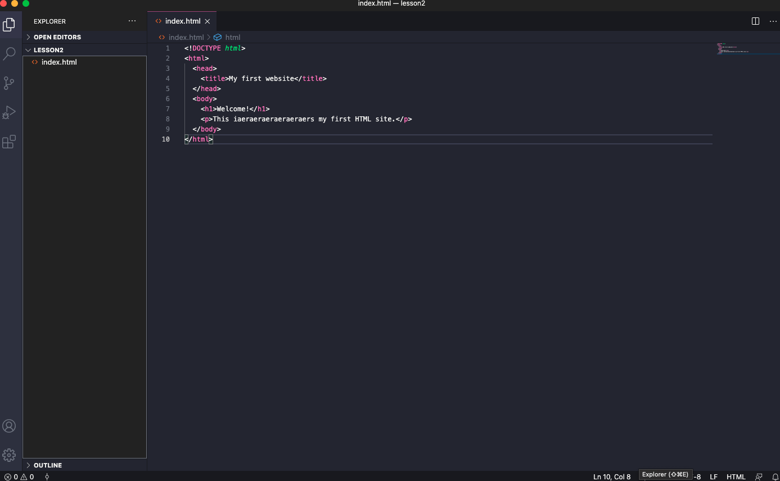Open the Manage gear settings menu
This screenshot has width=780, height=481.
tap(9, 455)
